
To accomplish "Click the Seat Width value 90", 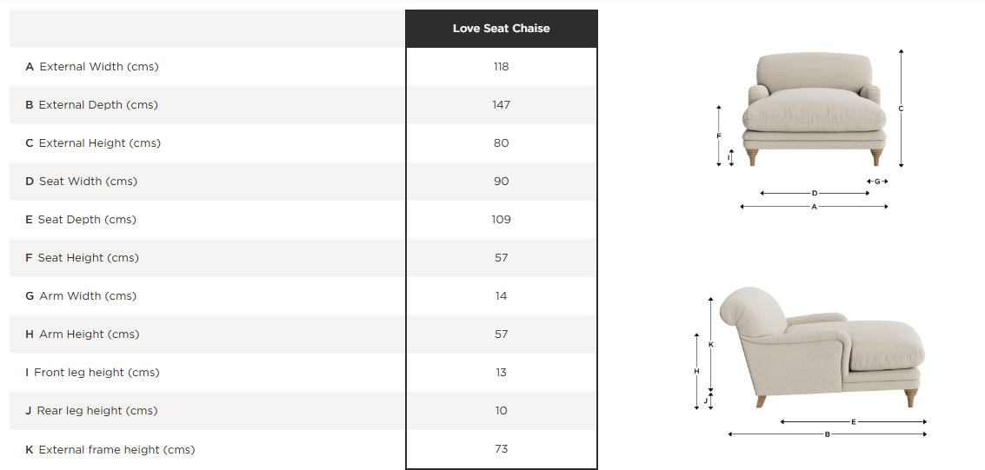I will click(501, 182).
